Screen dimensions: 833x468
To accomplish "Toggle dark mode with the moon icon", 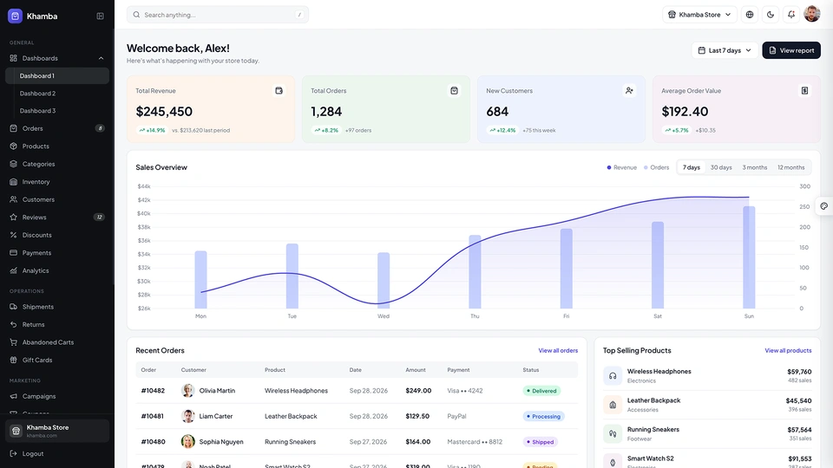I will coord(771,15).
